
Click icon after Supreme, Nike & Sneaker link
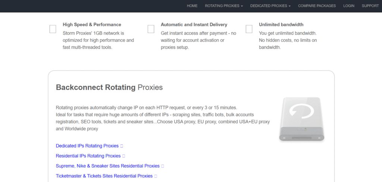point(163,166)
